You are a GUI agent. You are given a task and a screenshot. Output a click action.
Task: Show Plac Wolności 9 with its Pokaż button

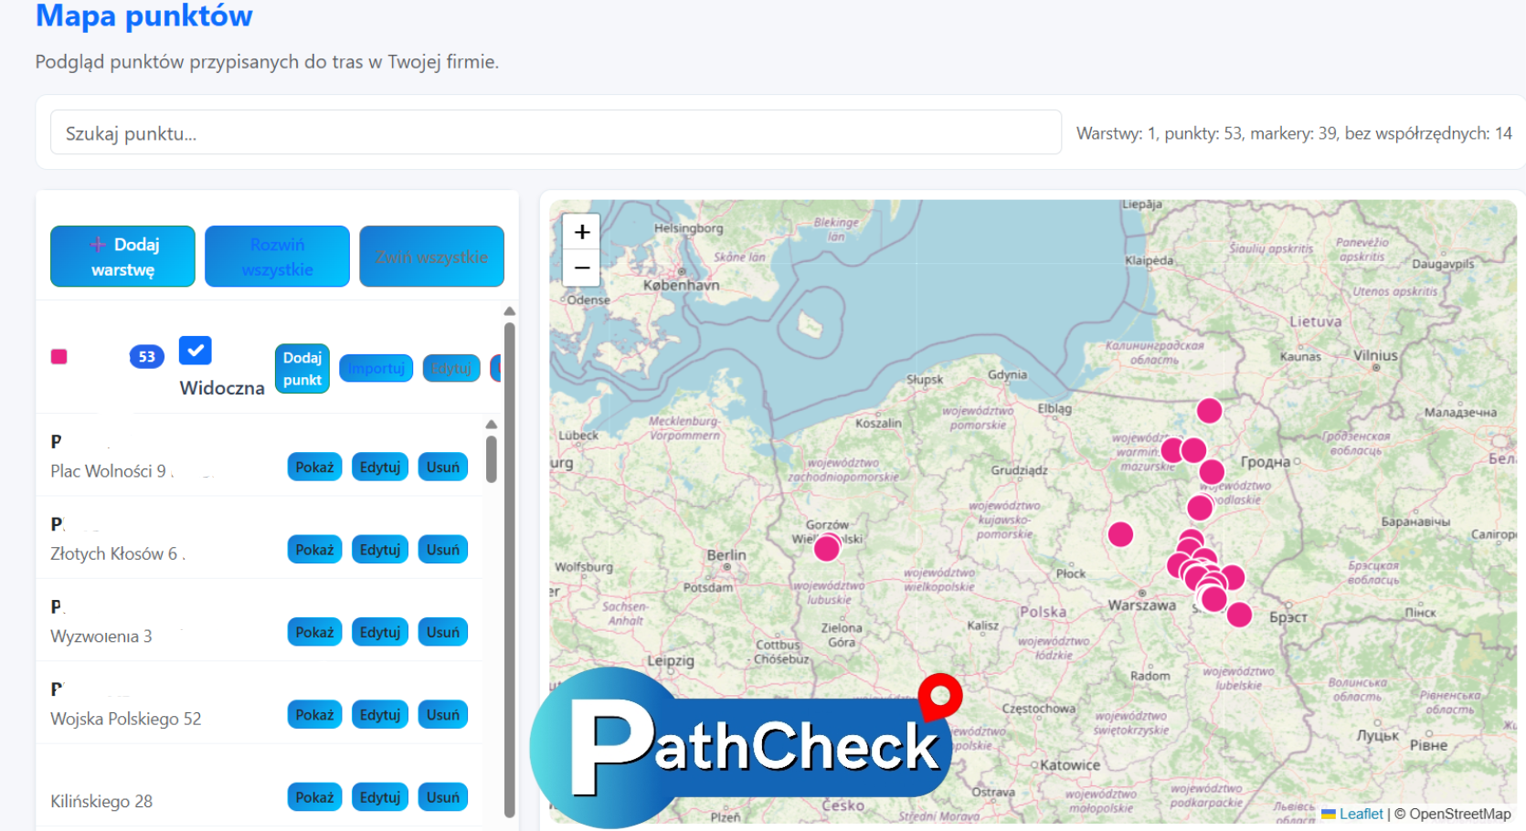point(313,467)
